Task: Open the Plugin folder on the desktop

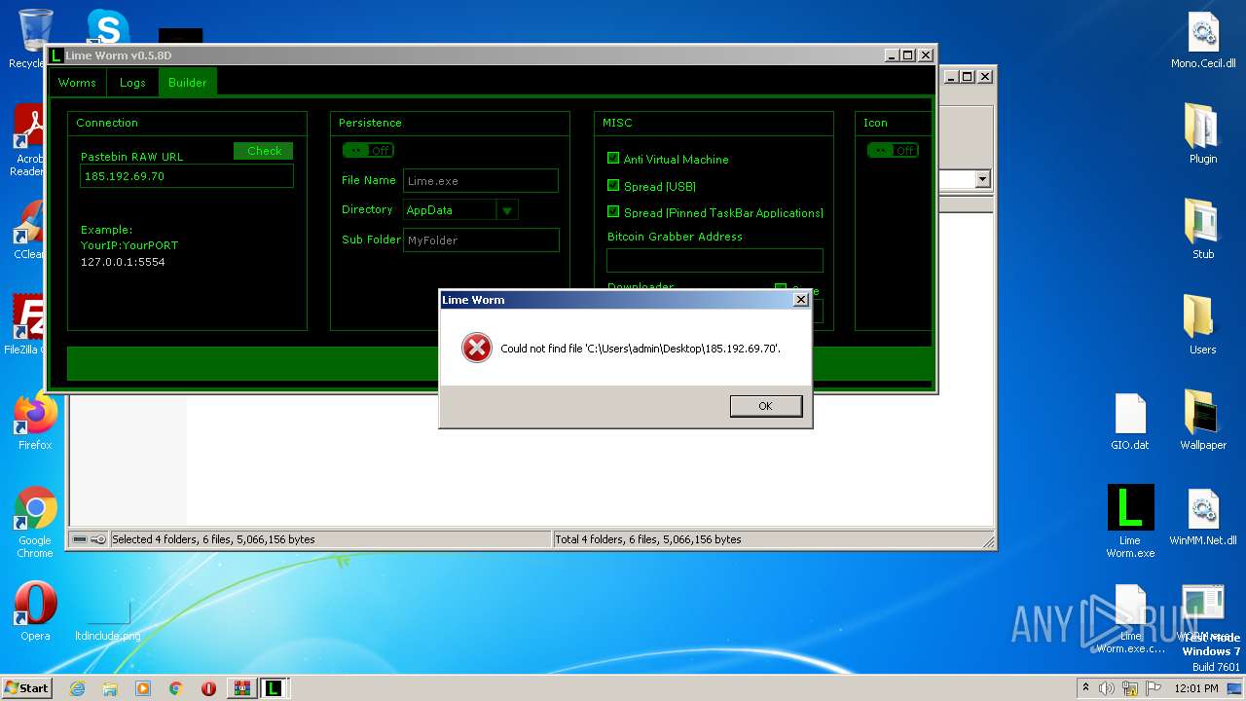Action: coord(1203,134)
